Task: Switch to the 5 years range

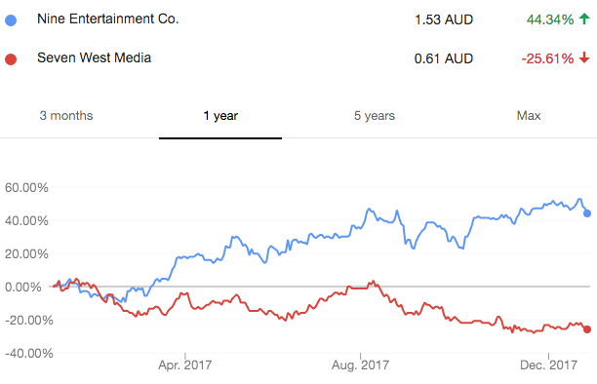Action: click(375, 116)
